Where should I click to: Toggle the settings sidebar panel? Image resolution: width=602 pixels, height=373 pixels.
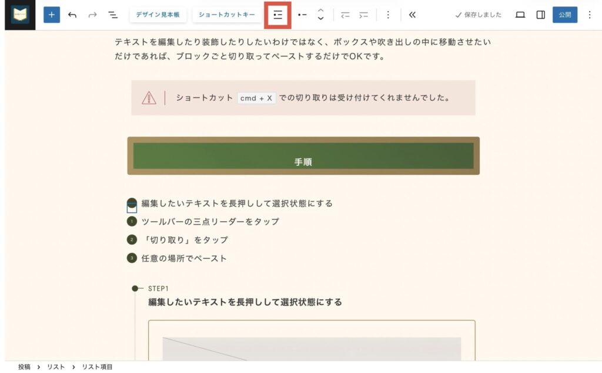[540, 15]
